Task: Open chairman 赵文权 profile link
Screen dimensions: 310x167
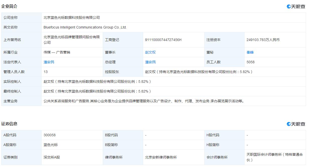Action: 150,52
